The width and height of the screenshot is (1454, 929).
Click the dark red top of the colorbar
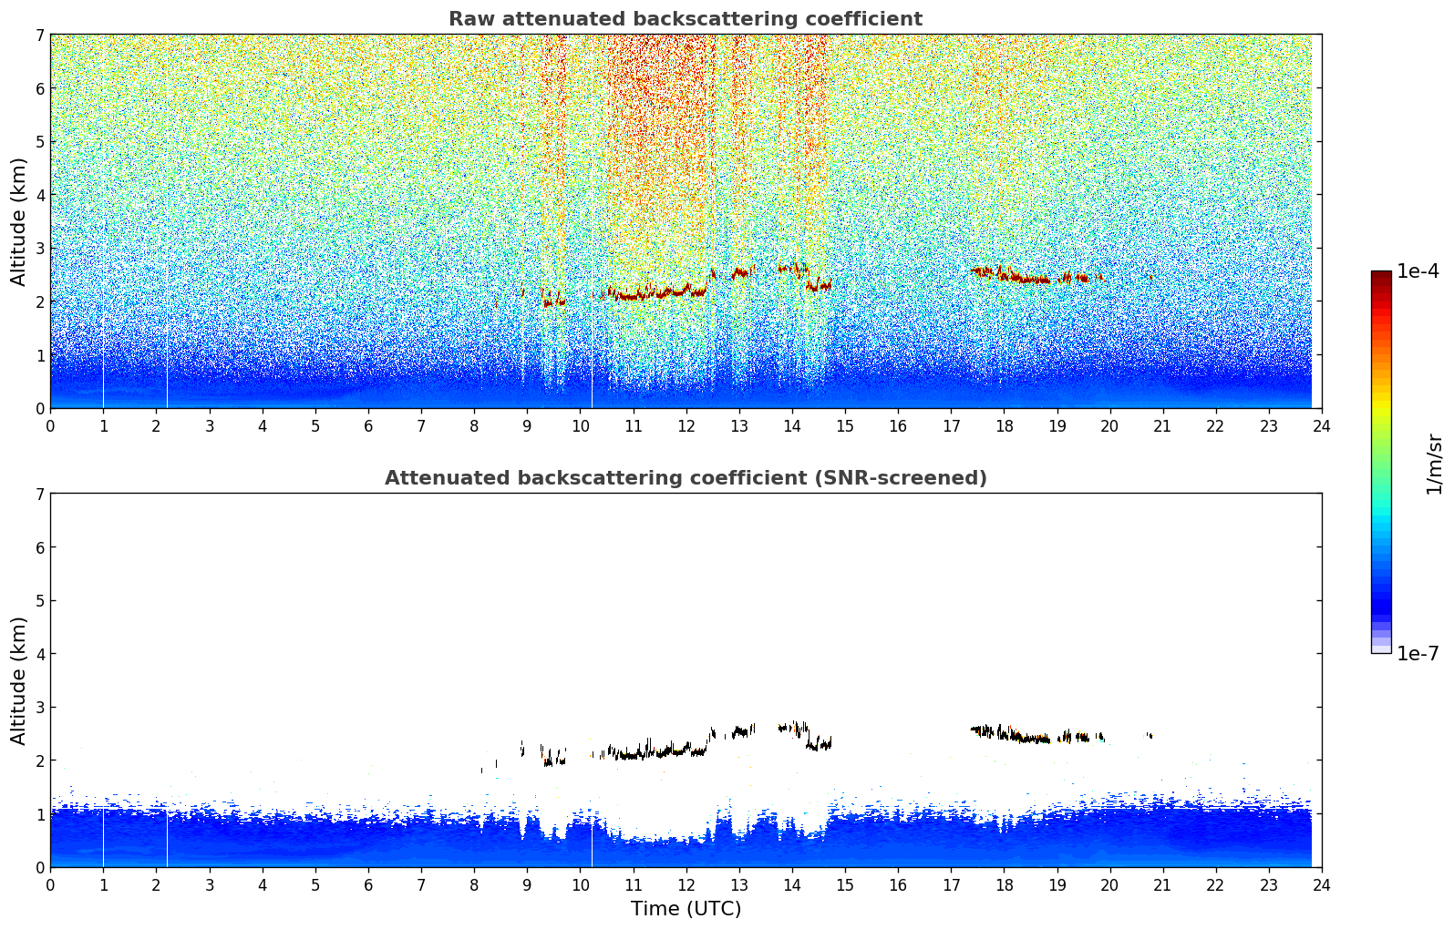pos(1381,276)
